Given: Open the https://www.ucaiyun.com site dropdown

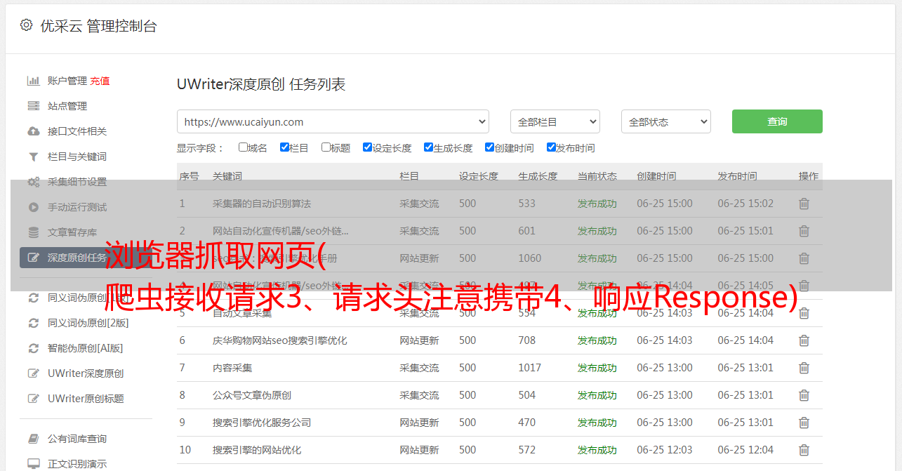Looking at the screenshot, I should point(333,121).
